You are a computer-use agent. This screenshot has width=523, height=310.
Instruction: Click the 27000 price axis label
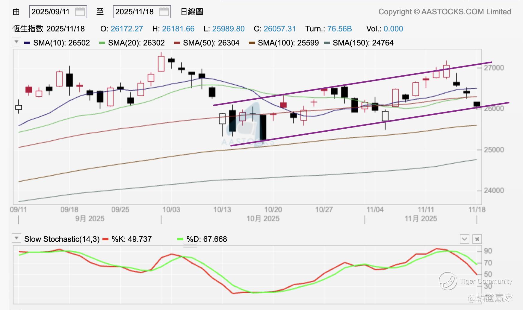pos(494,68)
